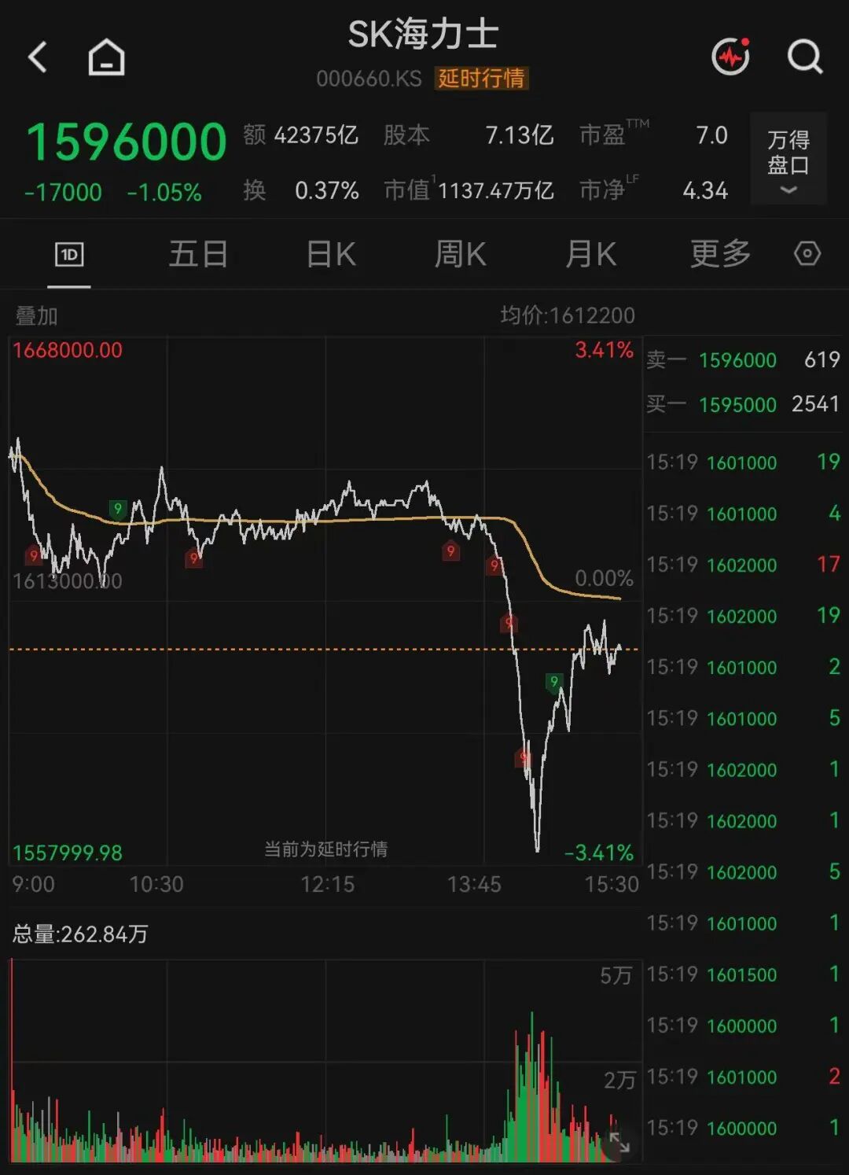Tap the 当前为延时行情 notice
This screenshot has height=1175, width=849.
click(325, 849)
